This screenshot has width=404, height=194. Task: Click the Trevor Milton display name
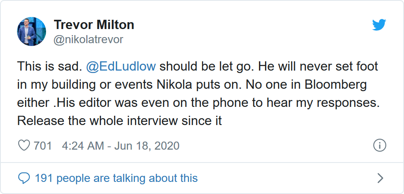[x=94, y=25]
